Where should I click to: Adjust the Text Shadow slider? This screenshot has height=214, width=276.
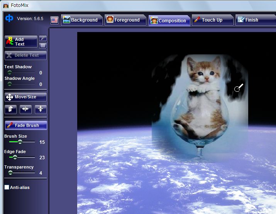point(21,72)
